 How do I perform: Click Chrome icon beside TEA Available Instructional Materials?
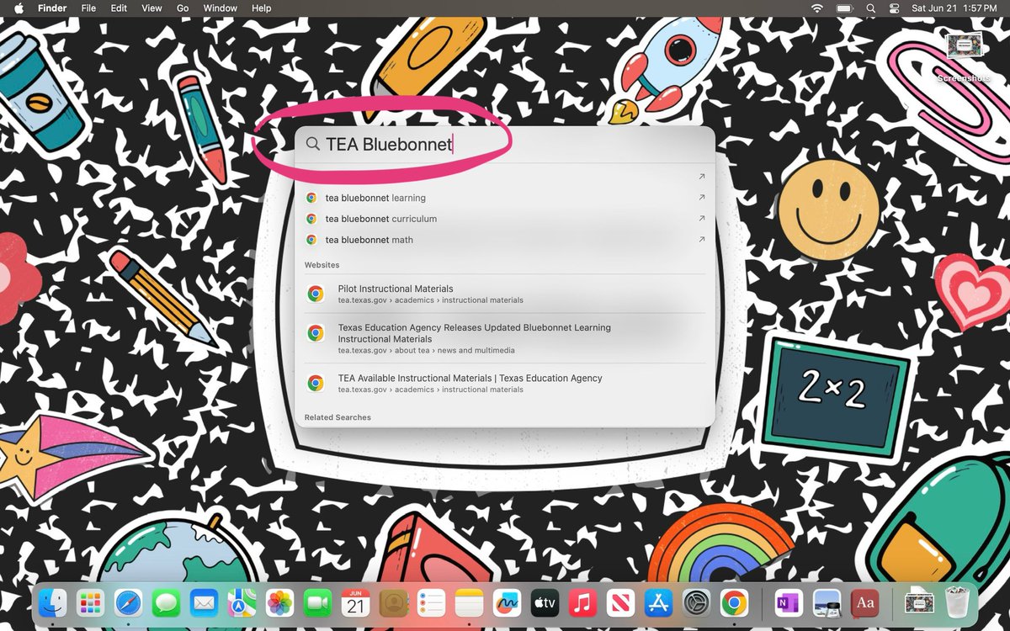click(316, 383)
